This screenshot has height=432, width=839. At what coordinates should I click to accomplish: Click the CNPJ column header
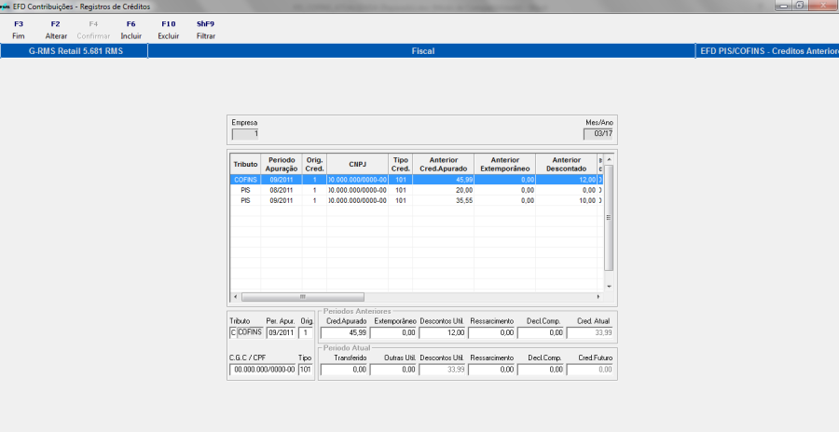pos(357,164)
